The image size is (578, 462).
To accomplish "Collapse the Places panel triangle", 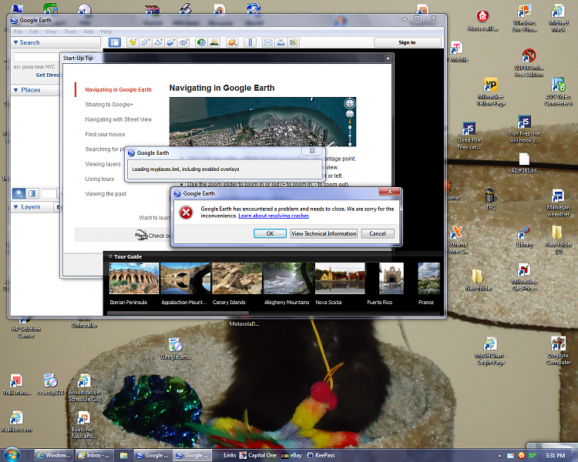I will coord(16,90).
